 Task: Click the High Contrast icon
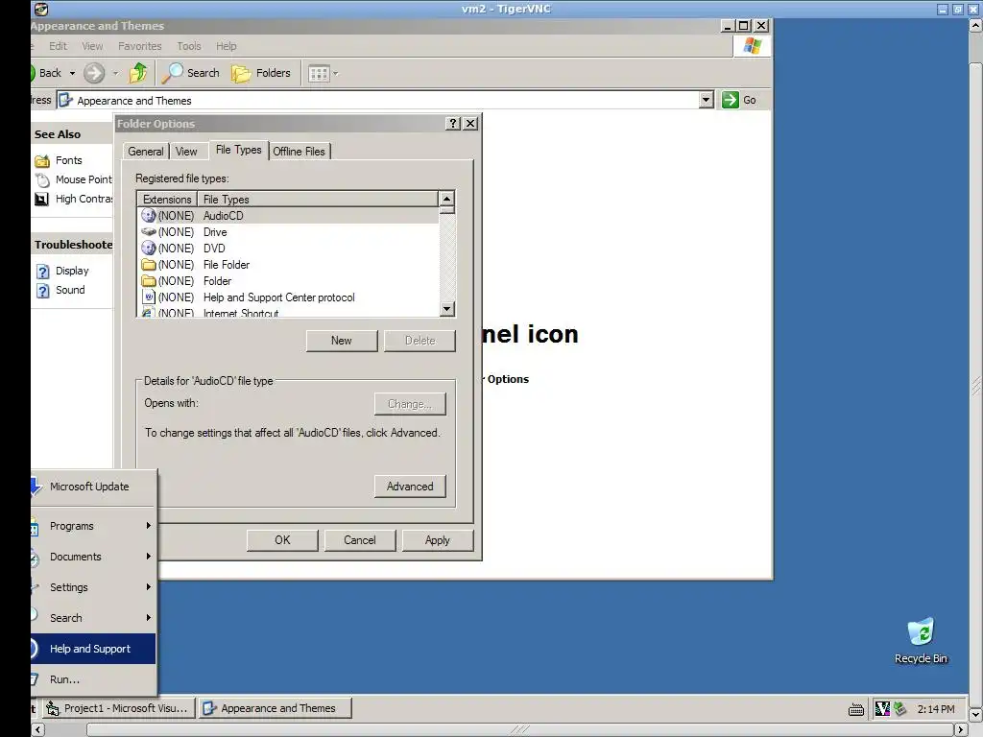pos(42,200)
